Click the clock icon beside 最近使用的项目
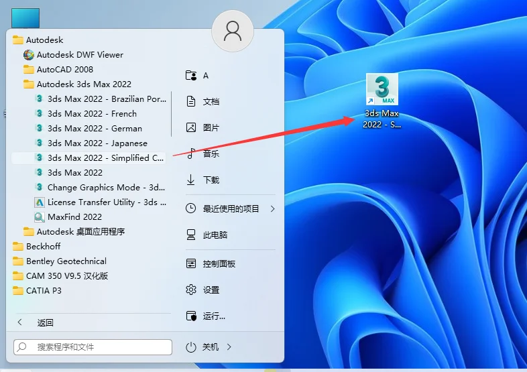The width and height of the screenshot is (527, 372). 190,208
